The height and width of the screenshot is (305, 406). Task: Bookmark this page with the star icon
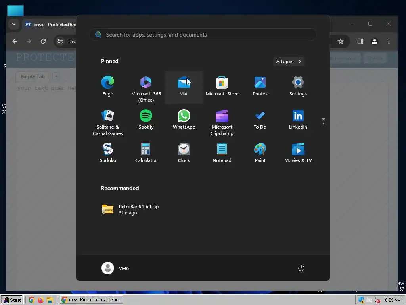click(x=341, y=41)
